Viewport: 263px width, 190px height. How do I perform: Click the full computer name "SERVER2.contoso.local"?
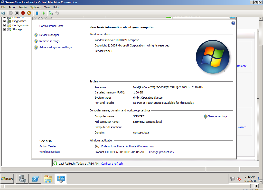[147, 122]
